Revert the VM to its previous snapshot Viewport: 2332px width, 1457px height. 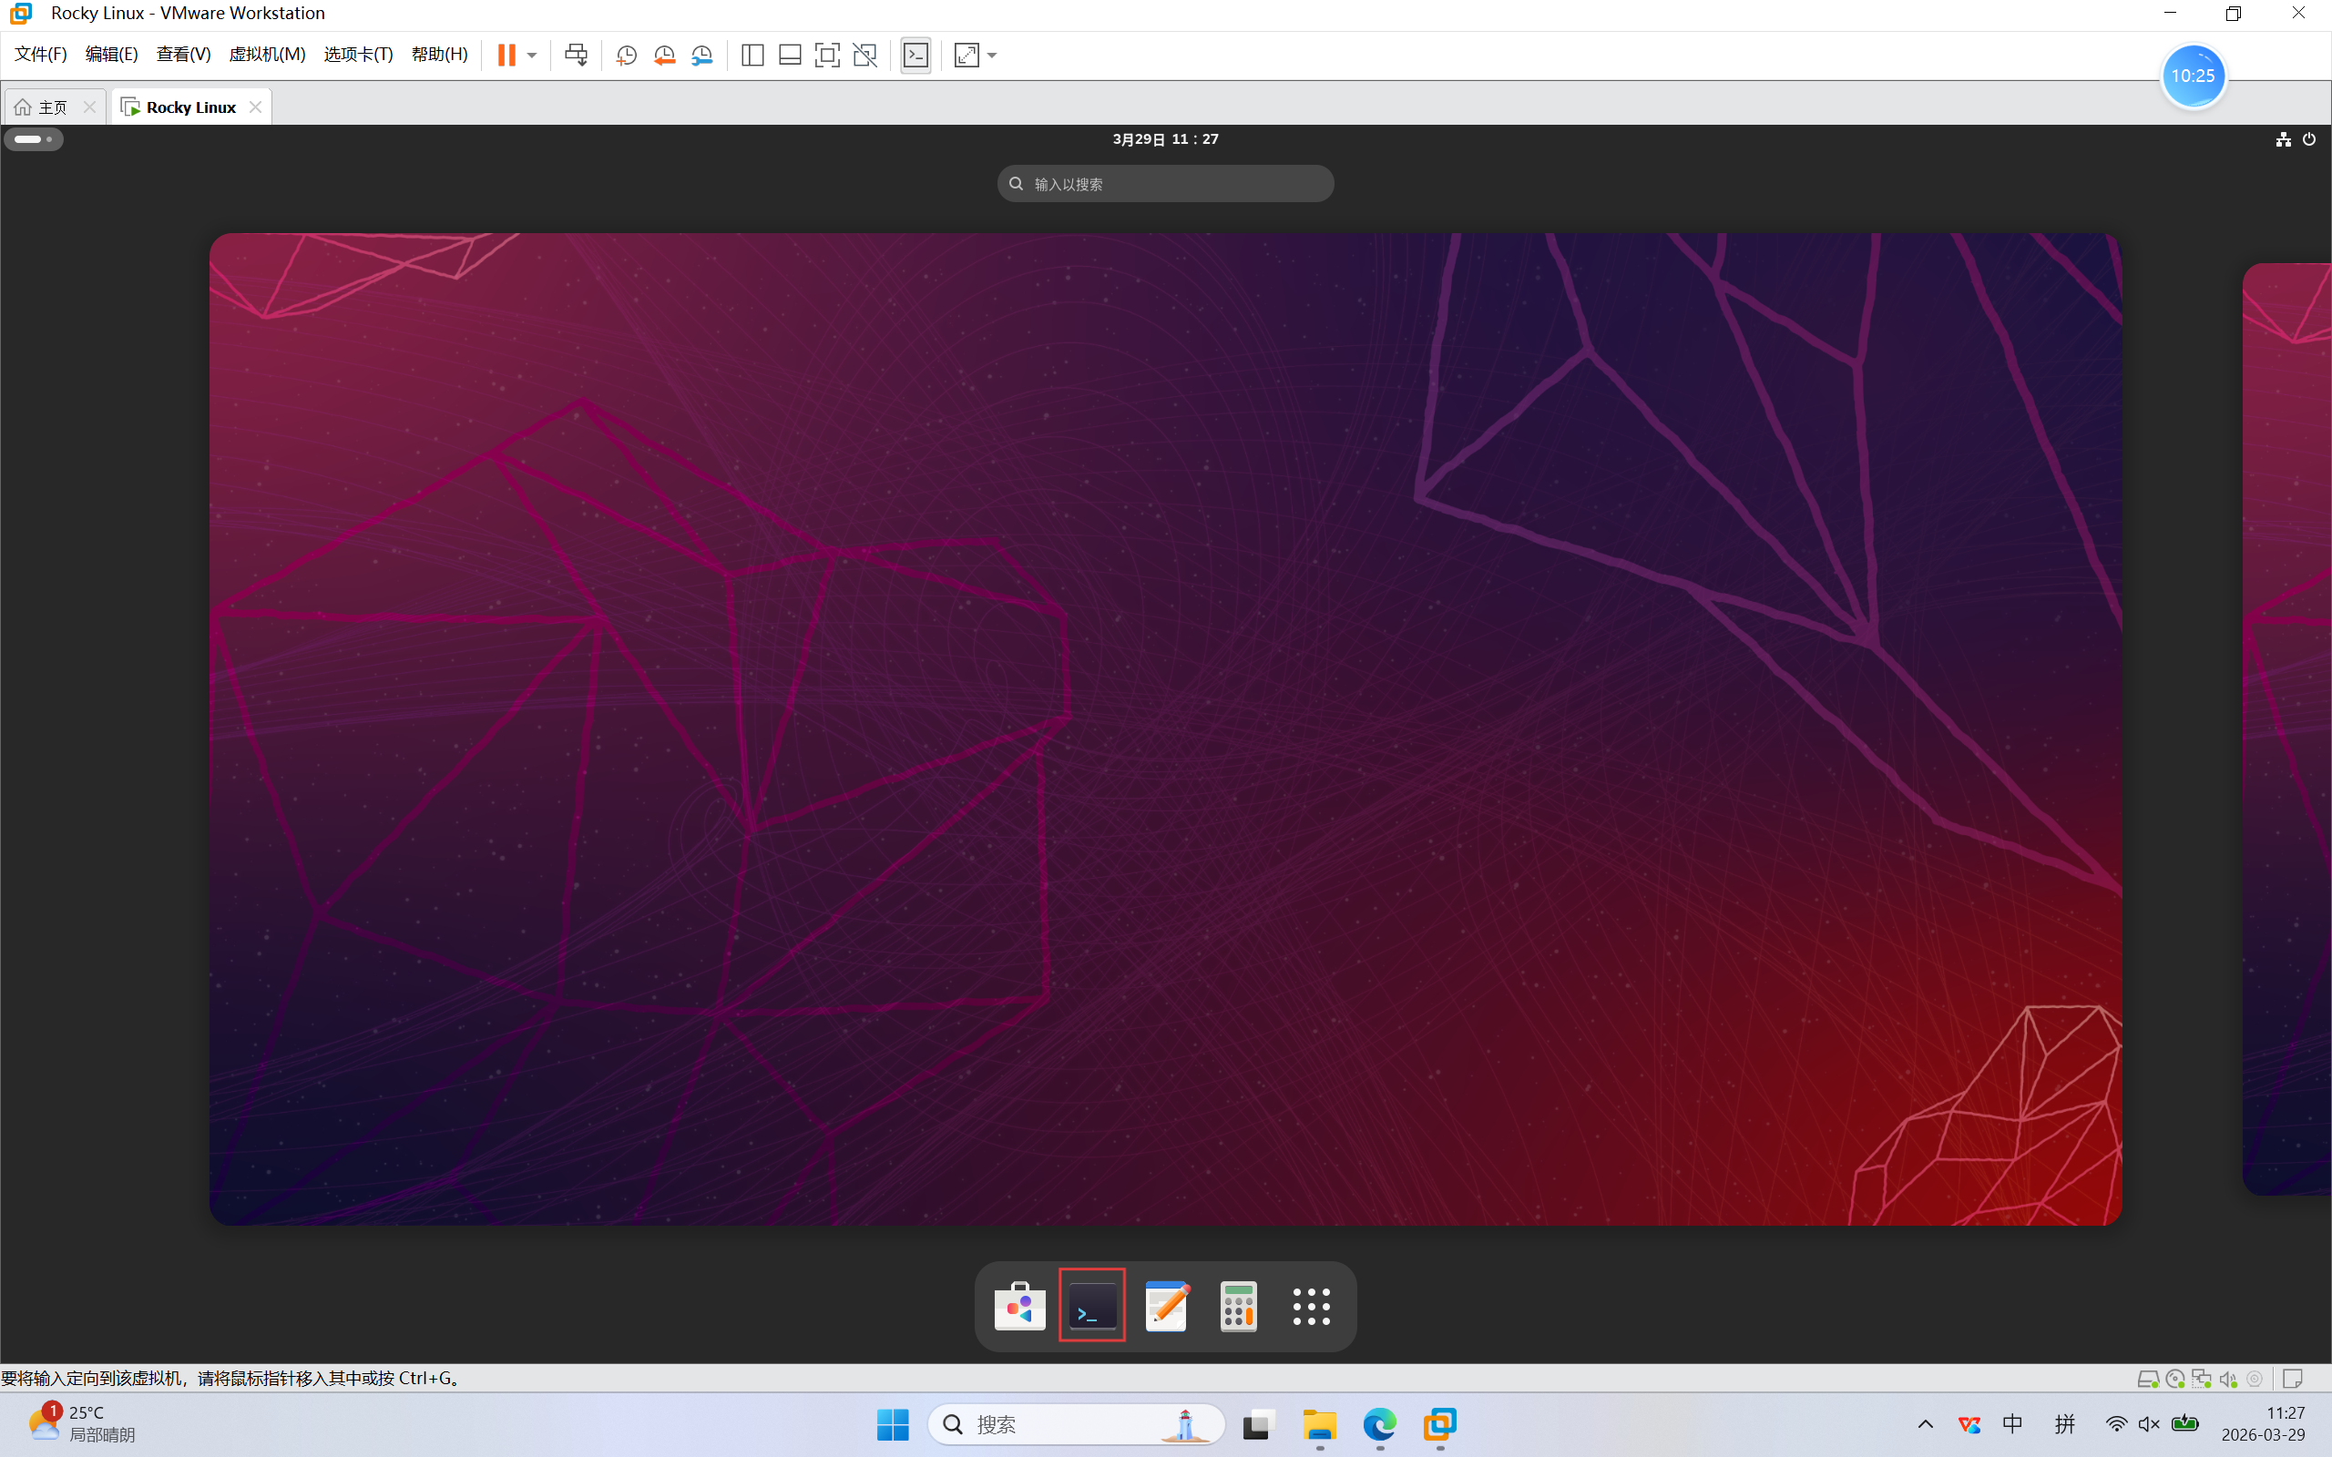tap(664, 55)
